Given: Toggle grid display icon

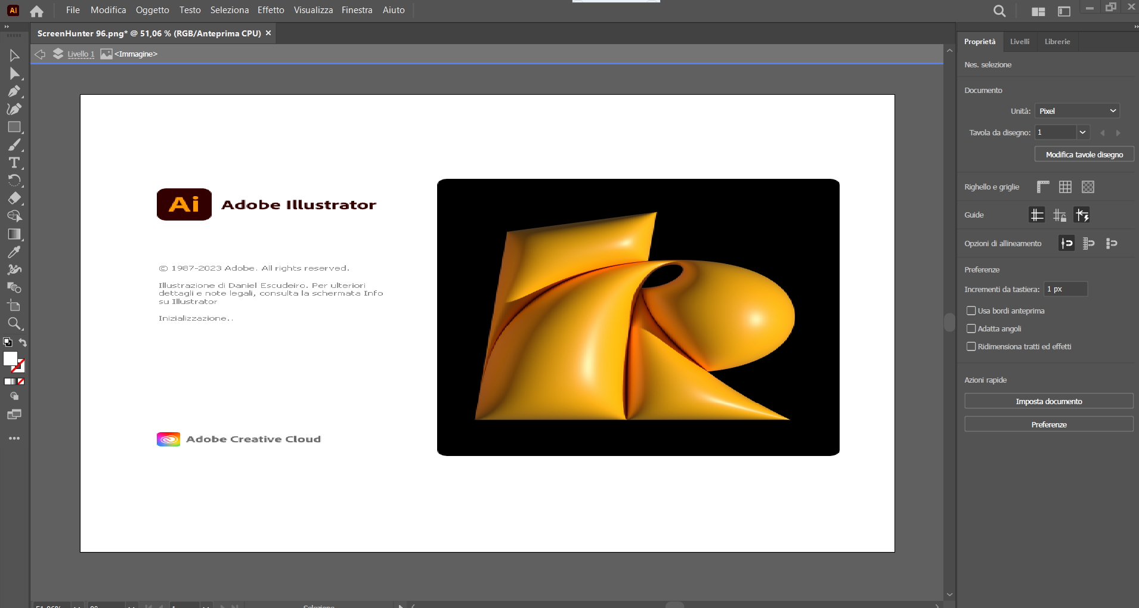Looking at the screenshot, I should 1066,187.
